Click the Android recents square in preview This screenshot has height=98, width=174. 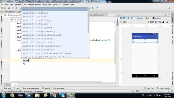tap(154, 76)
